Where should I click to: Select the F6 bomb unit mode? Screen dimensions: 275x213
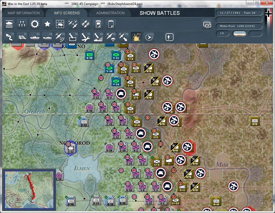[73, 37]
